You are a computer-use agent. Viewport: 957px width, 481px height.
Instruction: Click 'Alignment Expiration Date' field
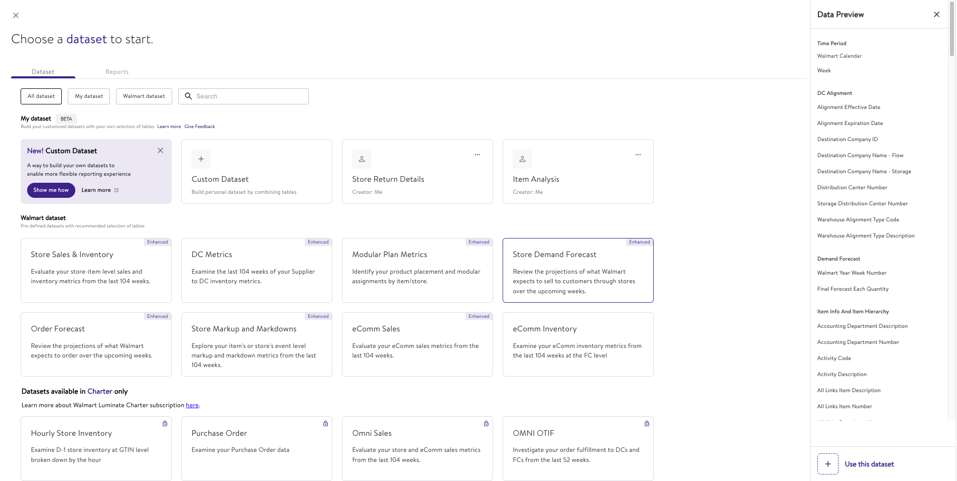pyautogui.click(x=850, y=124)
